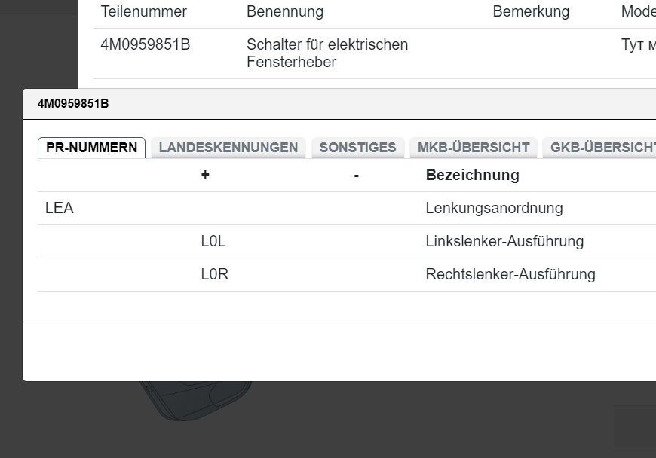Select the LEA PR family row

tap(60, 209)
